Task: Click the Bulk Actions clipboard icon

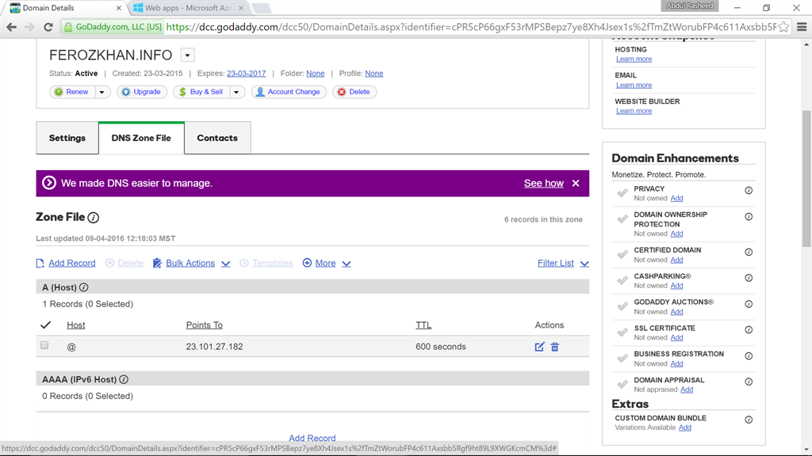Action: tap(157, 264)
